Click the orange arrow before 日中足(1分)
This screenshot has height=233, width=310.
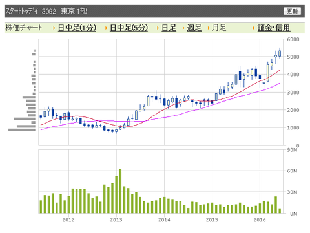coord(54,28)
